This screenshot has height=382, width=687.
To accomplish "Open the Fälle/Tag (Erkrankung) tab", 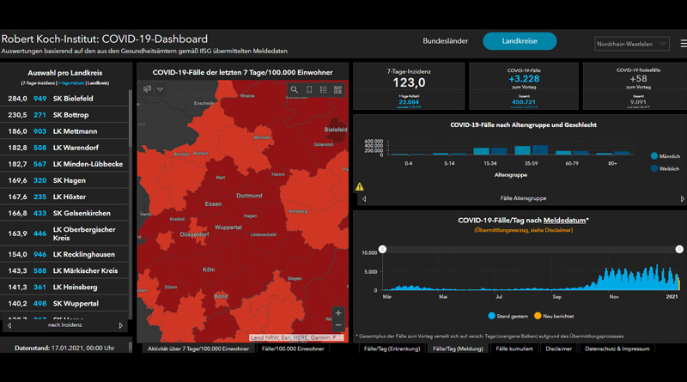I will point(392,349).
